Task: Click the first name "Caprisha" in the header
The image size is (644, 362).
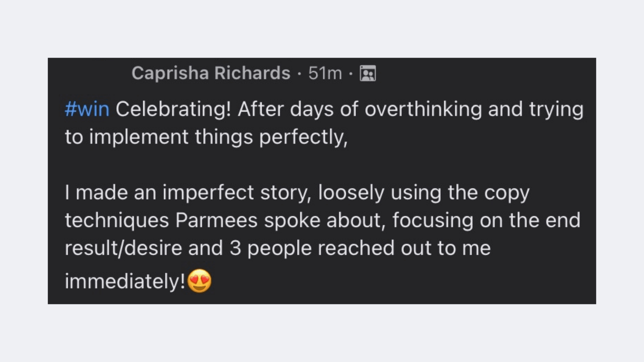Action: click(170, 73)
